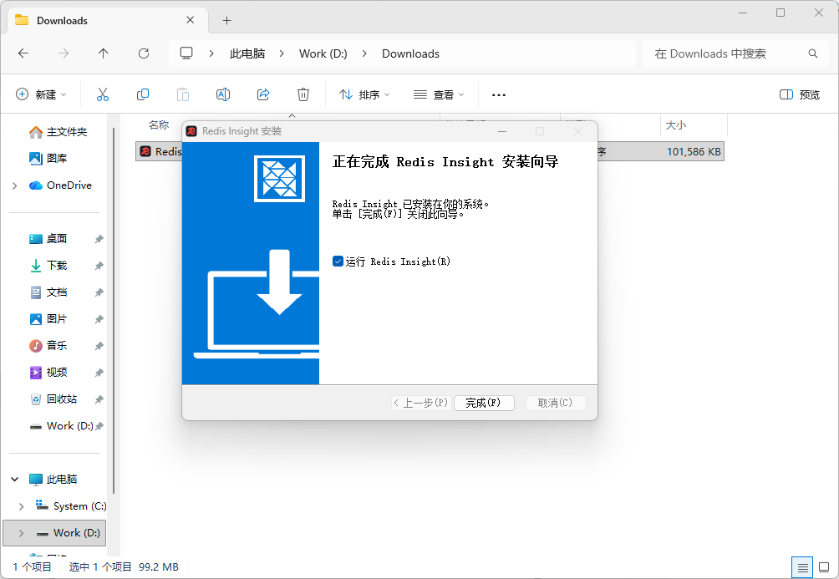
Task: Click the search magnifier icon
Action: (x=813, y=53)
